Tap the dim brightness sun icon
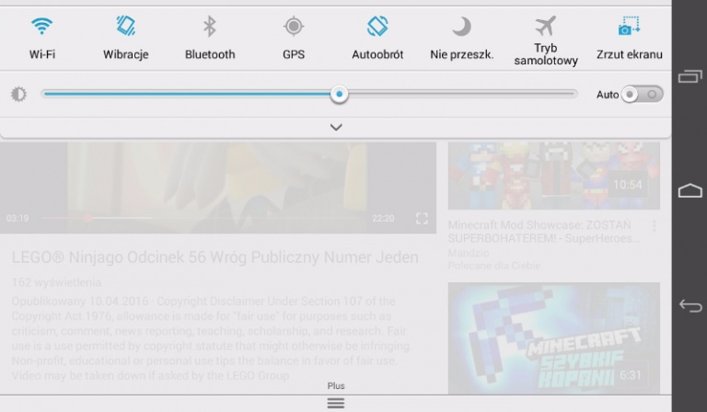Viewport: 707px width, 412px height. pos(19,94)
